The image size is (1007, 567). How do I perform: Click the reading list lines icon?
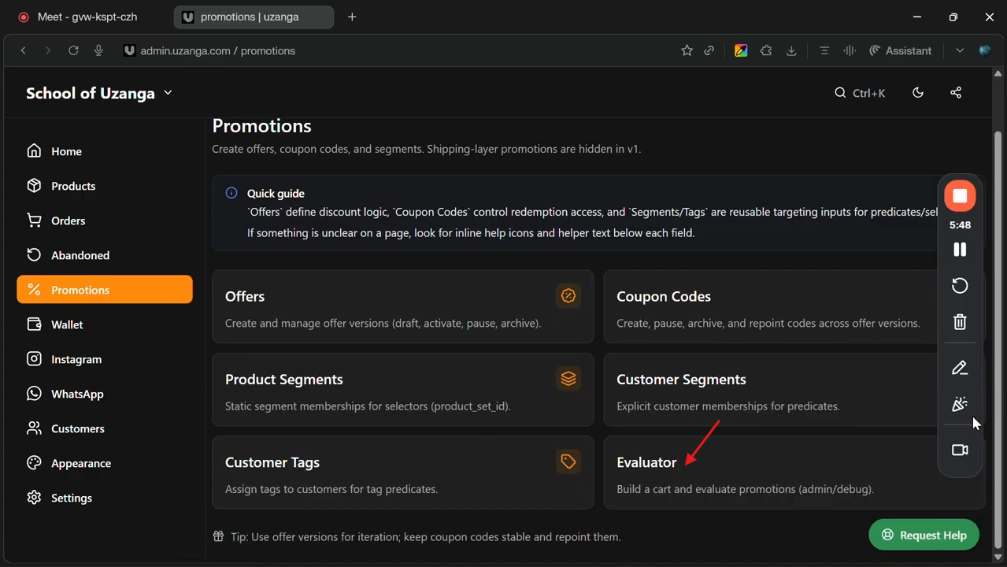pyautogui.click(x=824, y=50)
